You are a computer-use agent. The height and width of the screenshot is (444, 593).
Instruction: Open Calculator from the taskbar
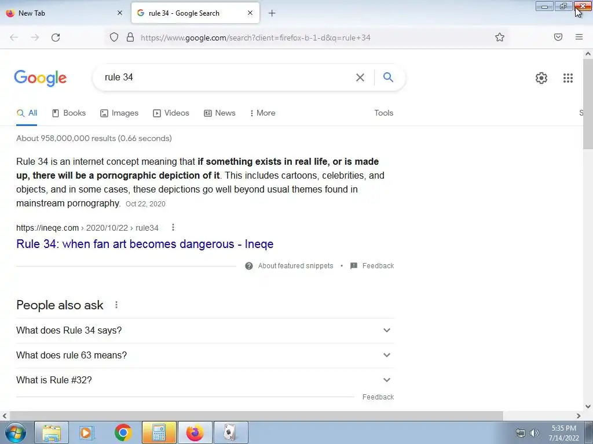pyautogui.click(x=159, y=432)
